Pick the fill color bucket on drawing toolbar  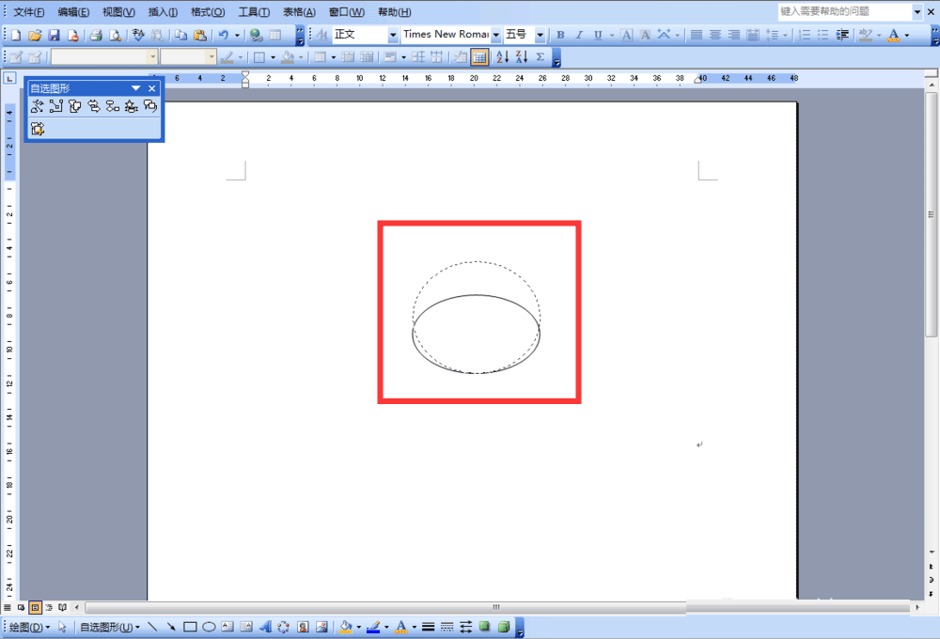pyautogui.click(x=345, y=627)
